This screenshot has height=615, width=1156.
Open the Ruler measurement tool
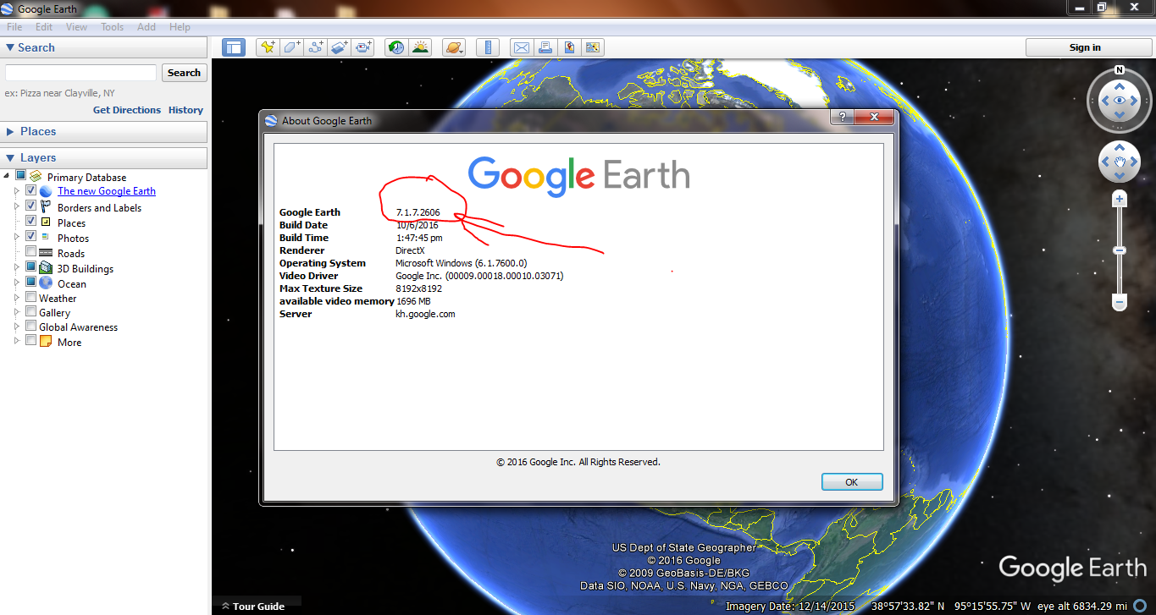point(488,47)
